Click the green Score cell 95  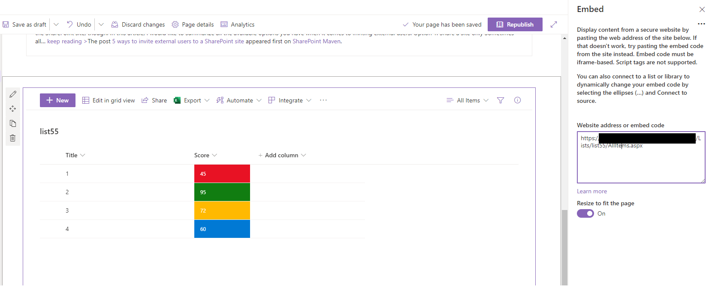(222, 192)
